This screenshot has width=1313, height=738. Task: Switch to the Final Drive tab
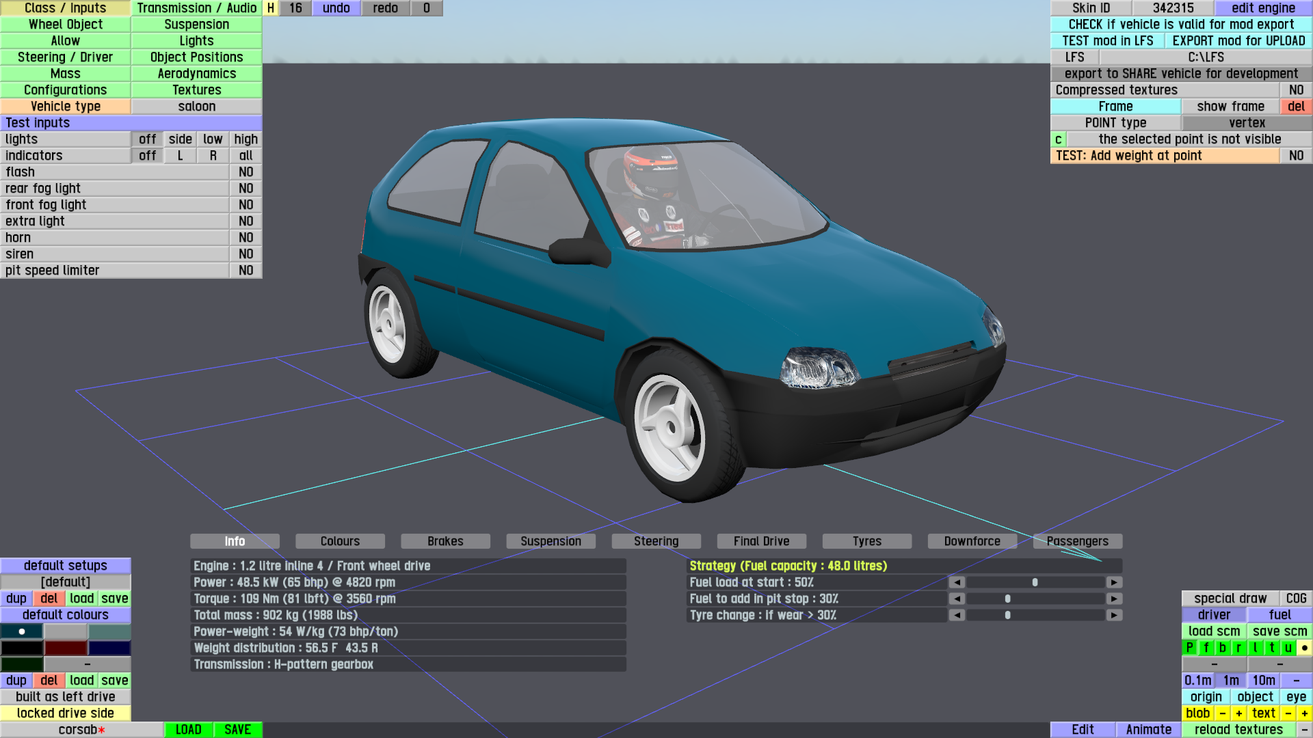pos(761,541)
